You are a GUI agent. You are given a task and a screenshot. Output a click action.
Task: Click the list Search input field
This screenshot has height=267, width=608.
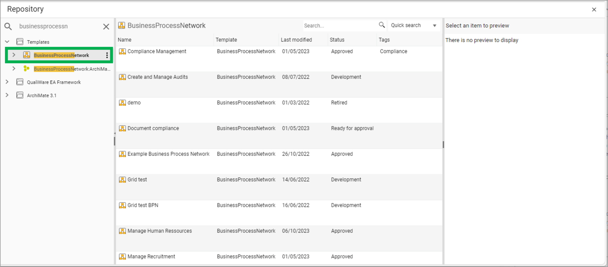click(x=340, y=26)
